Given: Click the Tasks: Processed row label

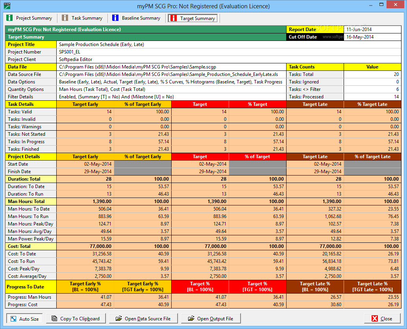Looking at the screenshot, I should point(315,97).
